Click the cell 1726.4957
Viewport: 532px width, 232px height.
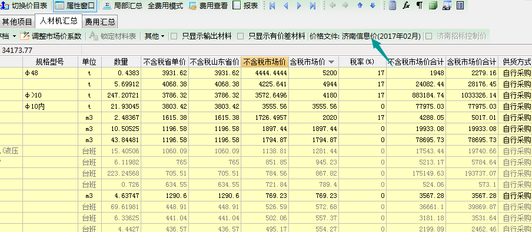click(265, 117)
